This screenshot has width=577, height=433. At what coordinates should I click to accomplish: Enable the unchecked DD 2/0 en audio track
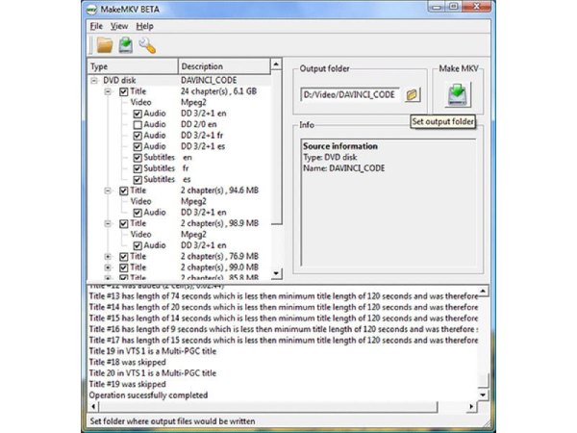[138, 124]
